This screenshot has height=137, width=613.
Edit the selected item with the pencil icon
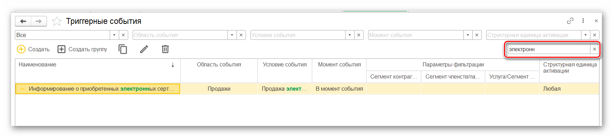coord(144,49)
